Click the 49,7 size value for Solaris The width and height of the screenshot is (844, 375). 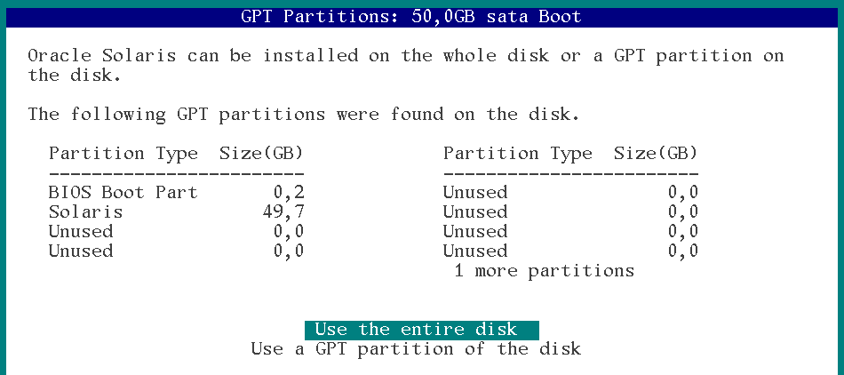pyautogui.click(x=279, y=211)
